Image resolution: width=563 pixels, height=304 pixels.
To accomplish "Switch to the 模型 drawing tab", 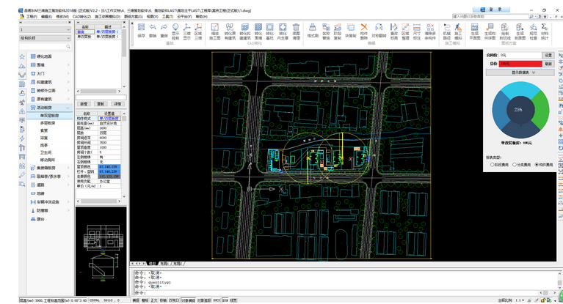I will point(152,264).
